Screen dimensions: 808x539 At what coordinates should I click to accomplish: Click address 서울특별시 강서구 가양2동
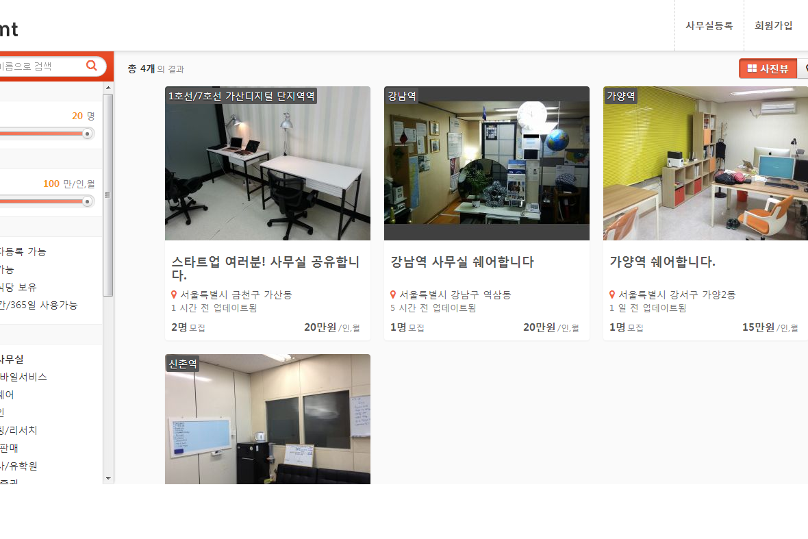(x=677, y=294)
